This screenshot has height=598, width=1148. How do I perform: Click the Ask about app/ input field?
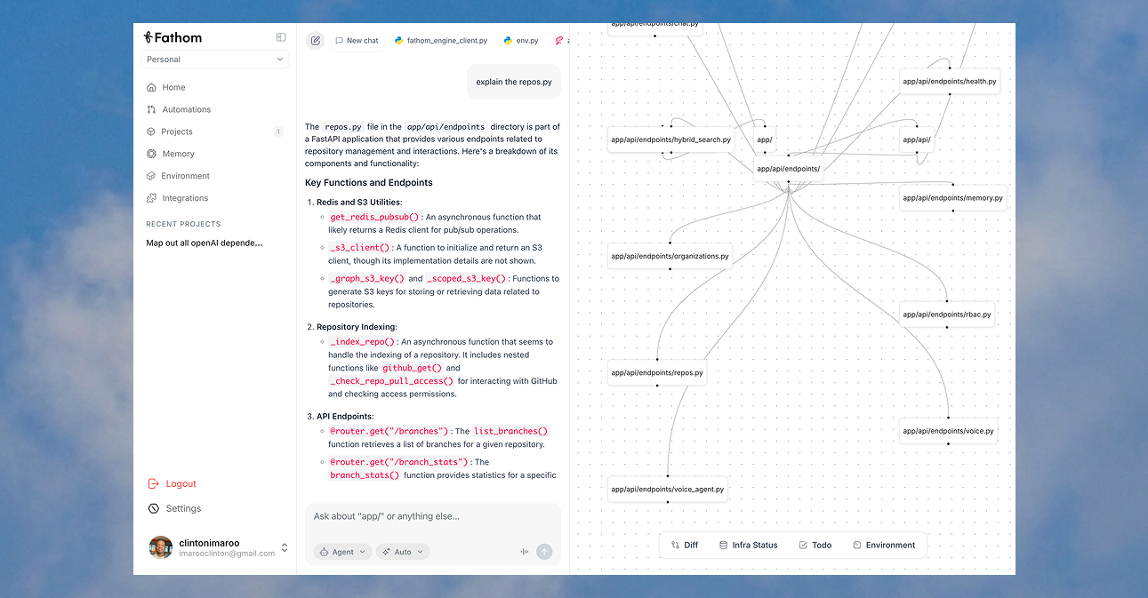point(432,516)
